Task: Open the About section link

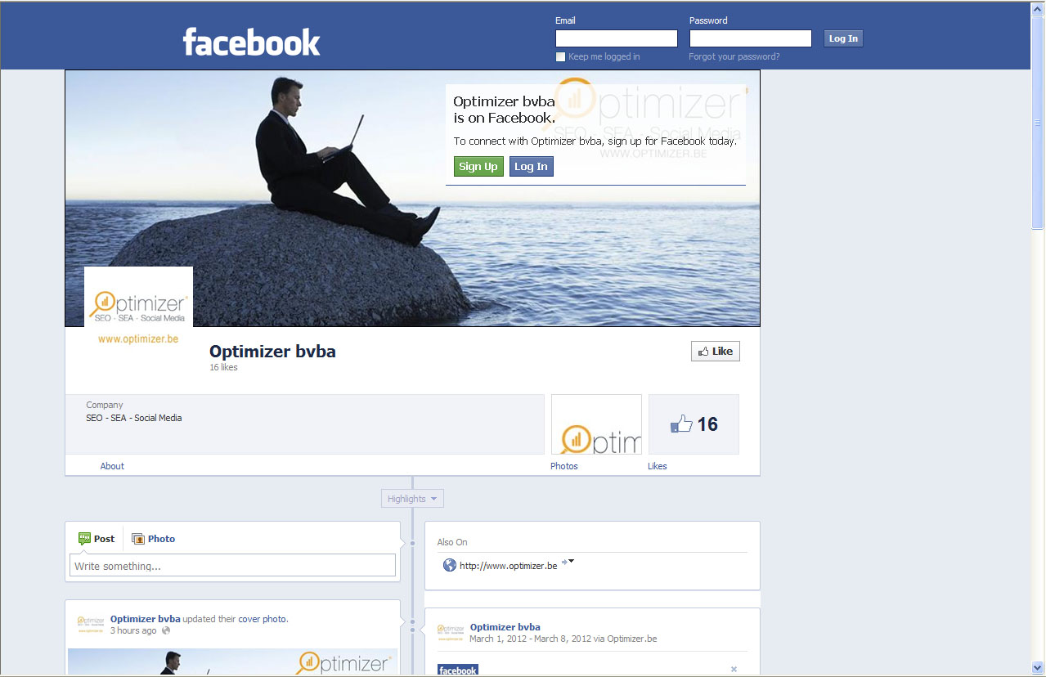Action: coord(112,466)
